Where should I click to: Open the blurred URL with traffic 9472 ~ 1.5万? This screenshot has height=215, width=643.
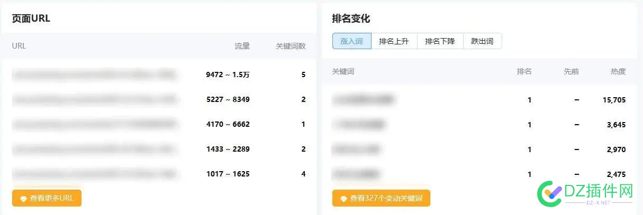click(94, 75)
